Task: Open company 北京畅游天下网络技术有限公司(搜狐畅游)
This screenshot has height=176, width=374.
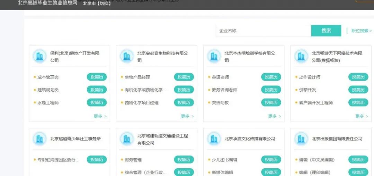Action: [337, 57]
